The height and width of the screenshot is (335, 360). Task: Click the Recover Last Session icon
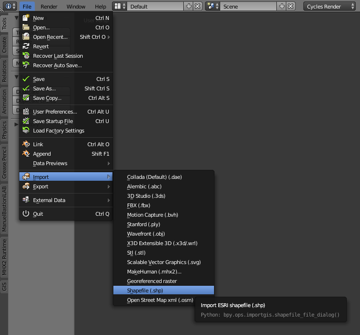coord(26,56)
